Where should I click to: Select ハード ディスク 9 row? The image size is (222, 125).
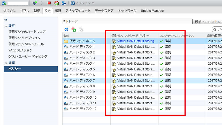[142, 92]
